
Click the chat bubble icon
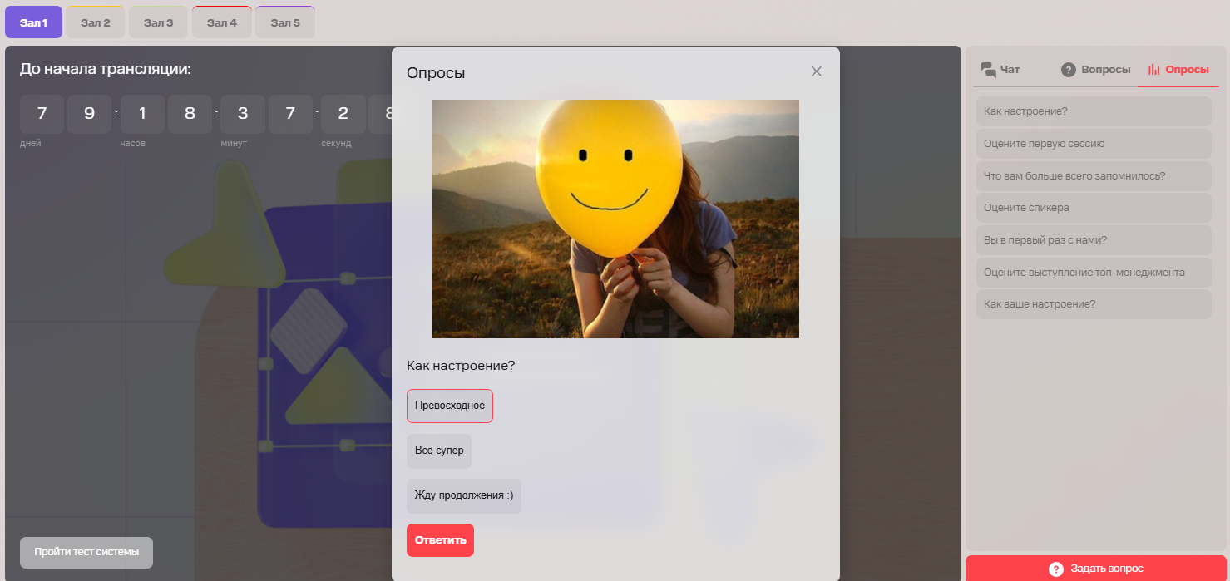(988, 69)
